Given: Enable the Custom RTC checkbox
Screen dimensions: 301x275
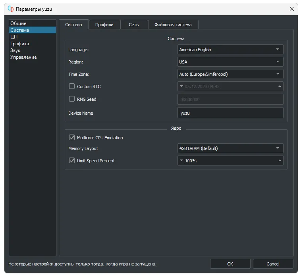Looking at the screenshot, I should (x=72, y=86).
